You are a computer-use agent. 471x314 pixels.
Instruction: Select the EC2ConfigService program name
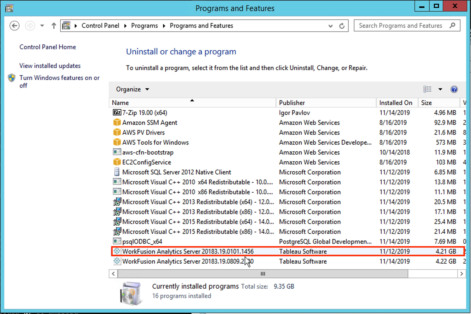(x=147, y=162)
